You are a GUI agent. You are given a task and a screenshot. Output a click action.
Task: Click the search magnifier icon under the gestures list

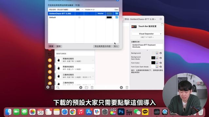[x=58, y=87]
